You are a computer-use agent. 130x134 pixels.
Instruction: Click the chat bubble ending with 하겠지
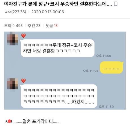[x=58, y=96]
